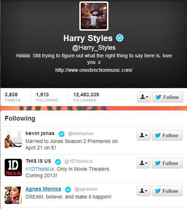Open the 12,483,339 Followers stat tab

(86, 97)
